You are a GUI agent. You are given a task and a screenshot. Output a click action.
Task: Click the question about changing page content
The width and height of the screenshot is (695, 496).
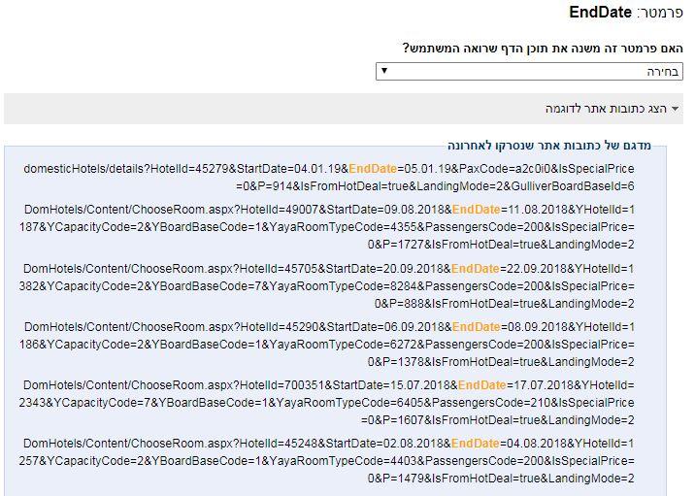point(543,48)
